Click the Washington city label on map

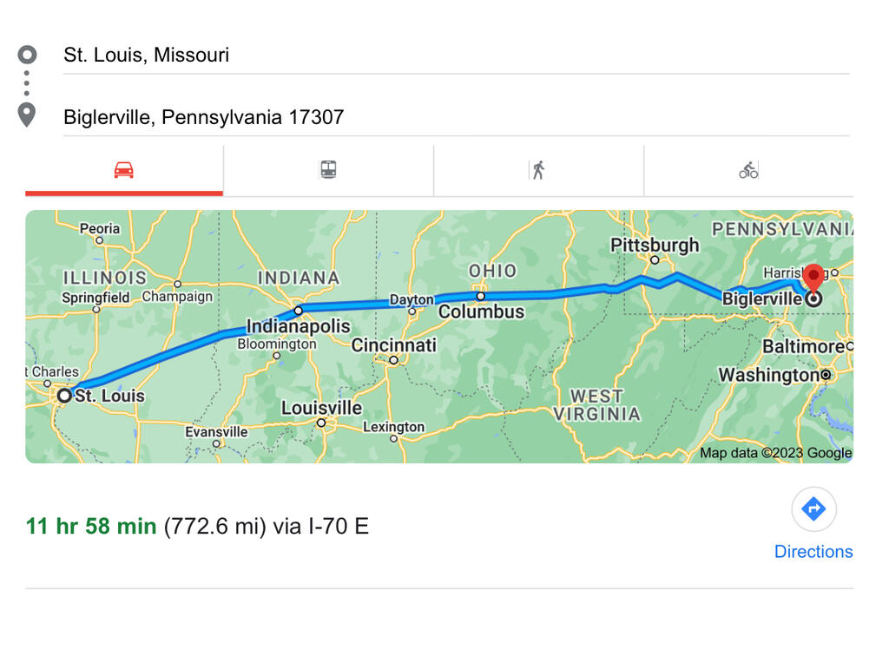(x=769, y=376)
